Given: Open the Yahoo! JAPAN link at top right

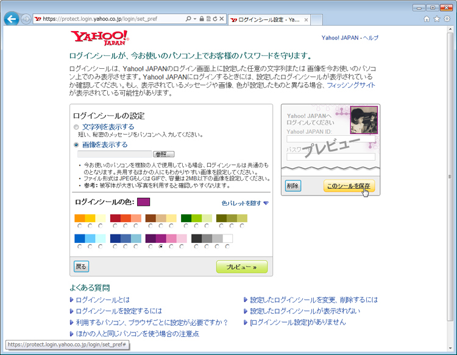Looking at the screenshot, I should [x=340, y=38].
